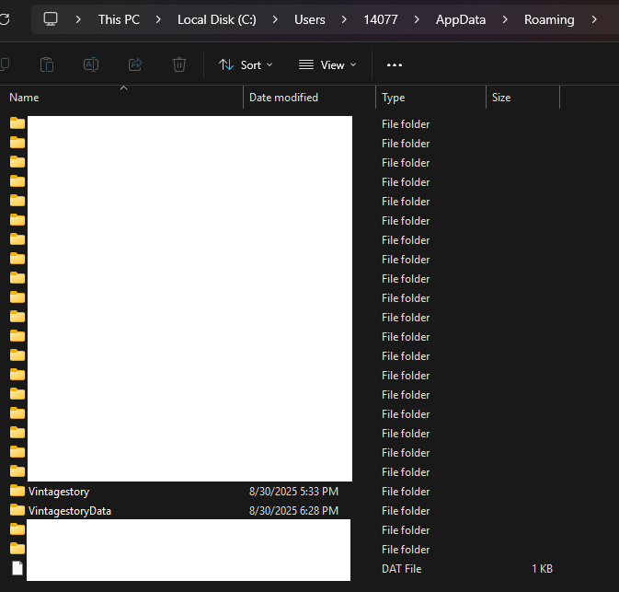The width and height of the screenshot is (619, 592).
Task: Select the Vintagestory folder icon
Action: pyautogui.click(x=17, y=491)
